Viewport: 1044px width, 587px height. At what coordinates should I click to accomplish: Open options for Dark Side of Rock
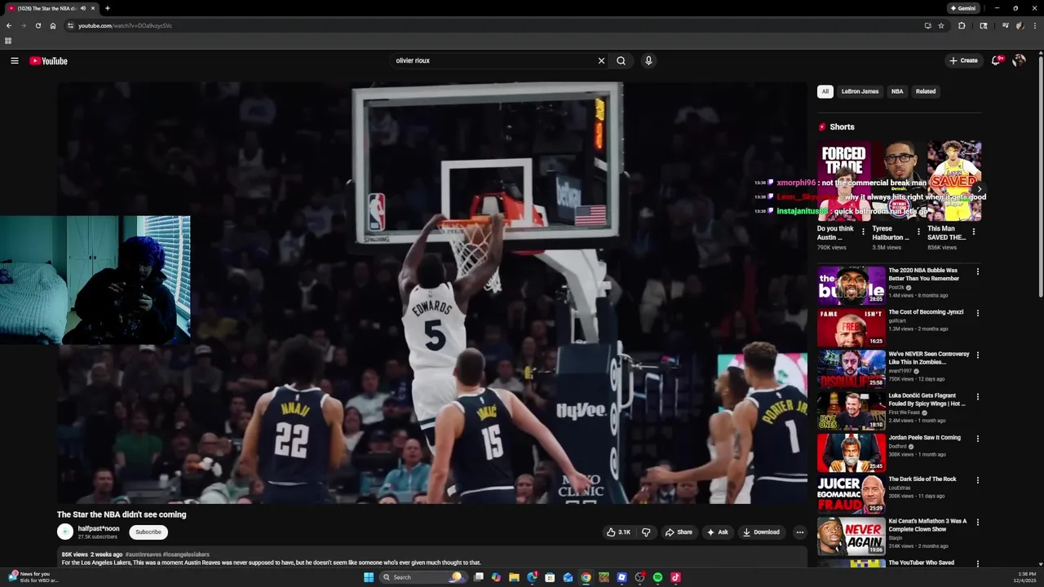(978, 480)
